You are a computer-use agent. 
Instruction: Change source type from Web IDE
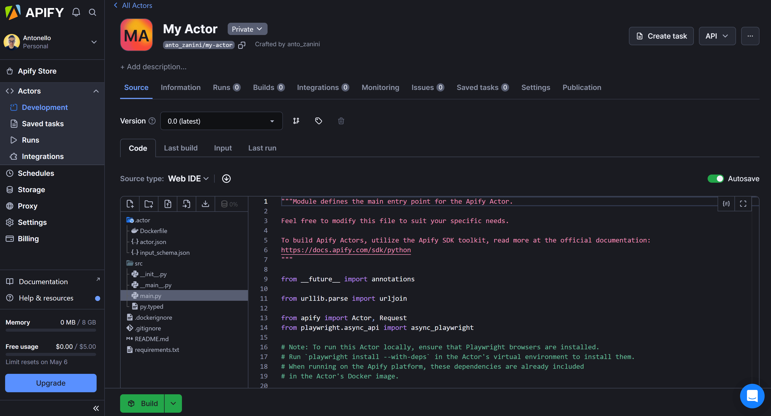pos(188,178)
